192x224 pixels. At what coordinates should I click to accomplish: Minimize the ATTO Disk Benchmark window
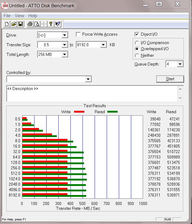click(x=145, y=4)
